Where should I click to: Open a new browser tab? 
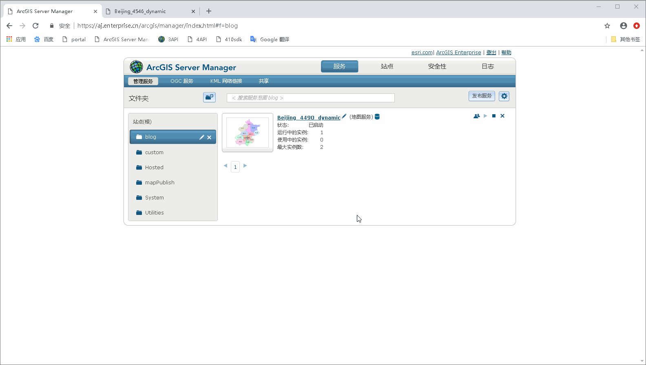[209, 11]
